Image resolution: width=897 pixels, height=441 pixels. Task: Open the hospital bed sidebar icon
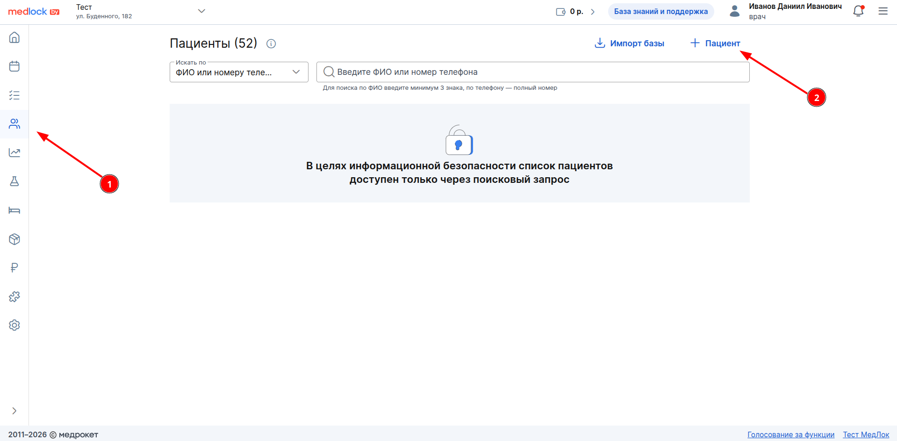click(x=14, y=210)
